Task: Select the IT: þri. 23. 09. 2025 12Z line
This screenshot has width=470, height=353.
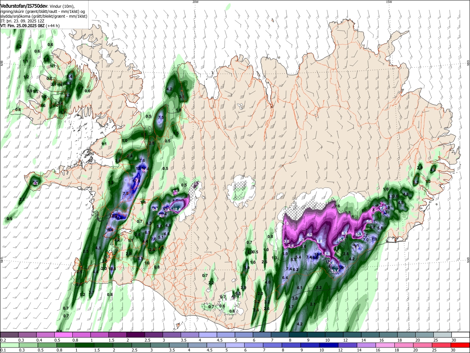Action: [x=22, y=21]
